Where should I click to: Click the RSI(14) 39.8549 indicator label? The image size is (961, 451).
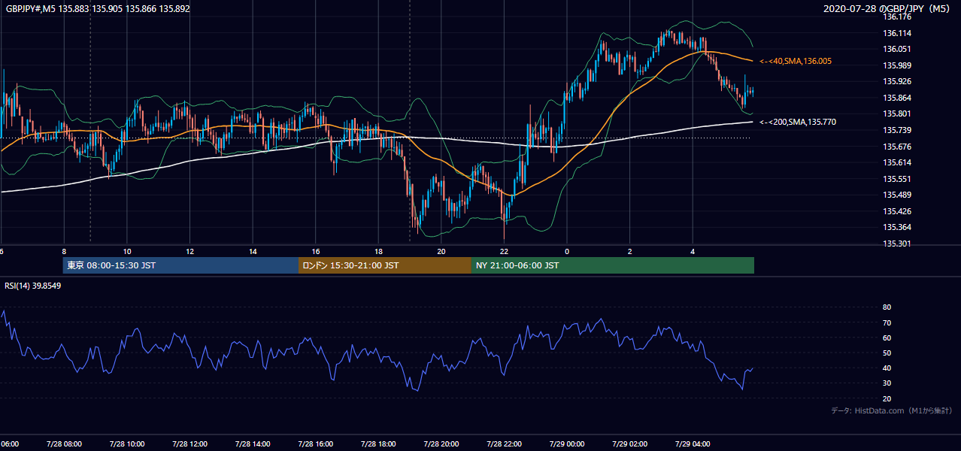33,286
